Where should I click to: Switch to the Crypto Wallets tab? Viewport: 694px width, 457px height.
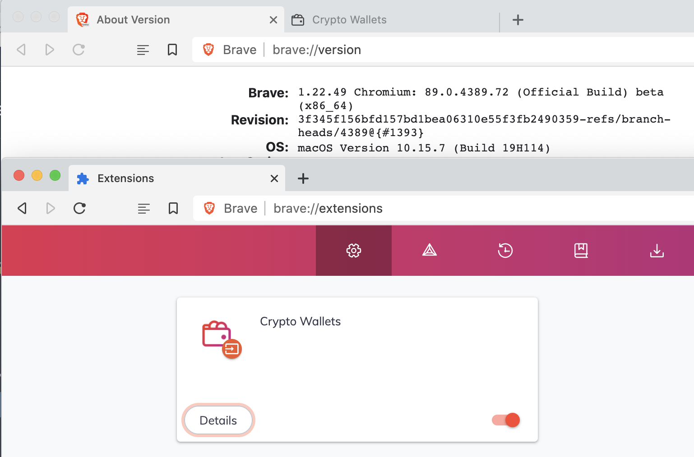coord(349,19)
